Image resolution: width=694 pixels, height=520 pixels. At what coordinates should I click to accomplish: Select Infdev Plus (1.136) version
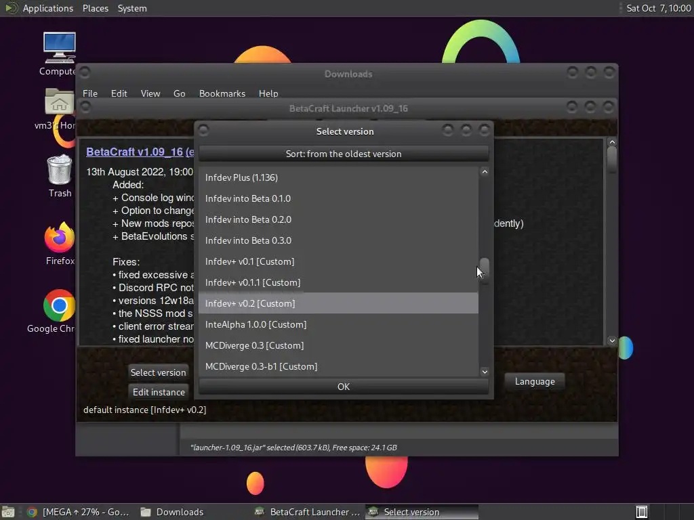click(338, 177)
